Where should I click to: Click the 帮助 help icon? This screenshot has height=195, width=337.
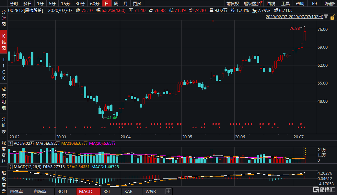coord(300,4)
